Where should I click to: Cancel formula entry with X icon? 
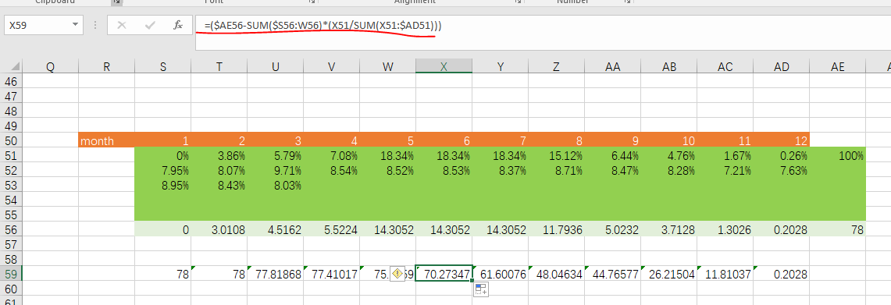pyautogui.click(x=122, y=26)
